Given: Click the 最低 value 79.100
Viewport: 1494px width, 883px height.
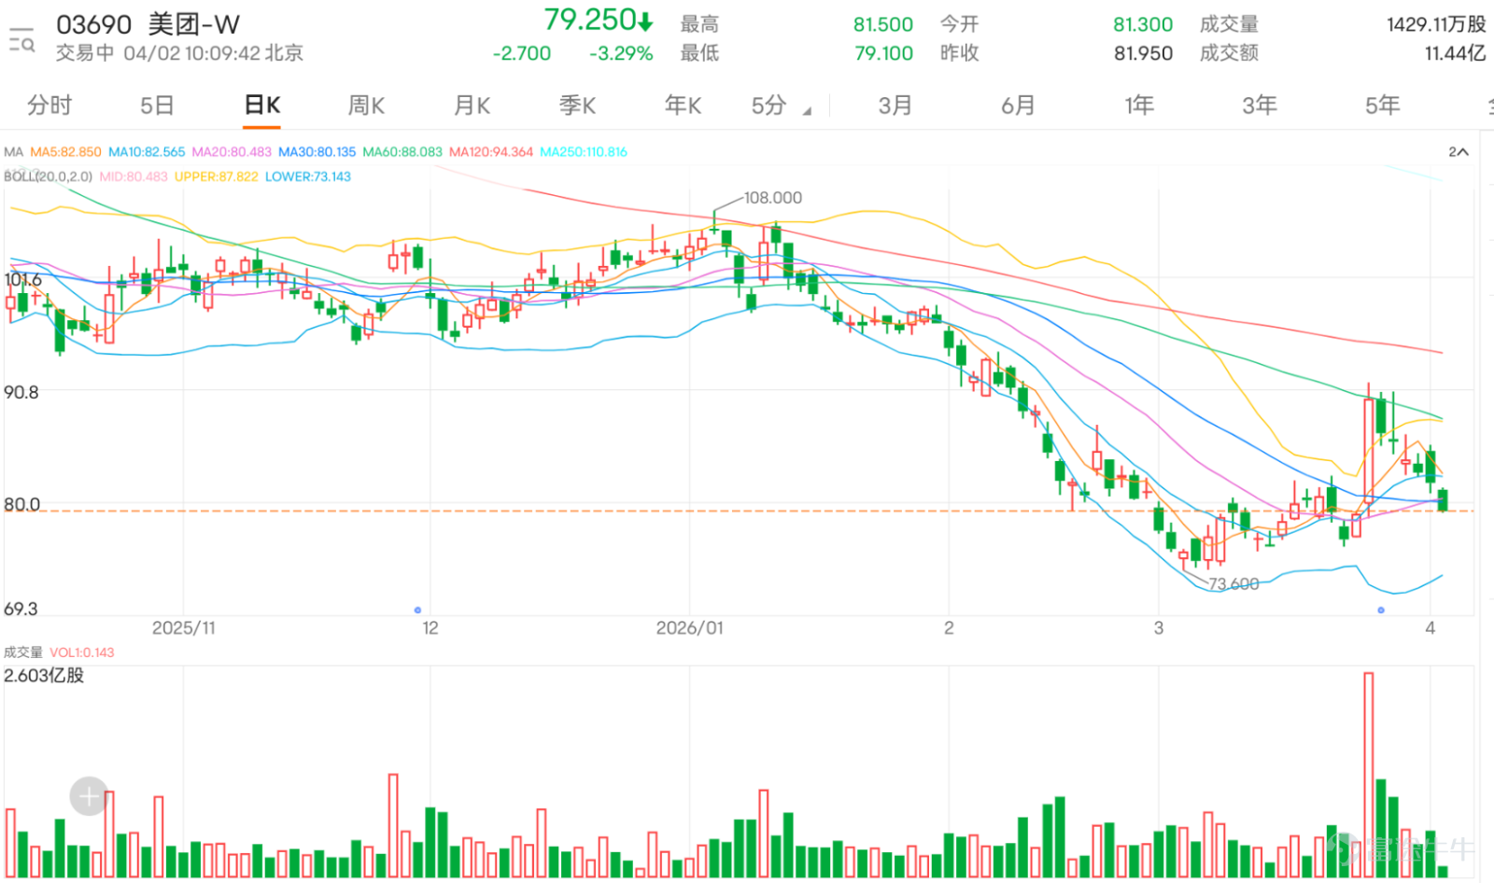Looking at the screenshot, I should coord(883,53).
